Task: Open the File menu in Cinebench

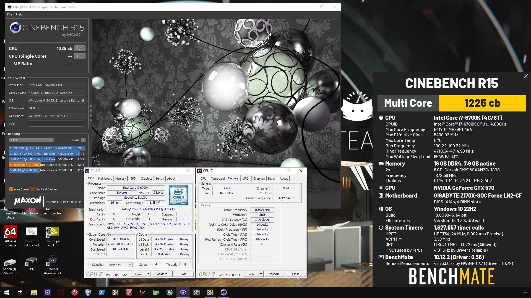Action: point(10,14)
